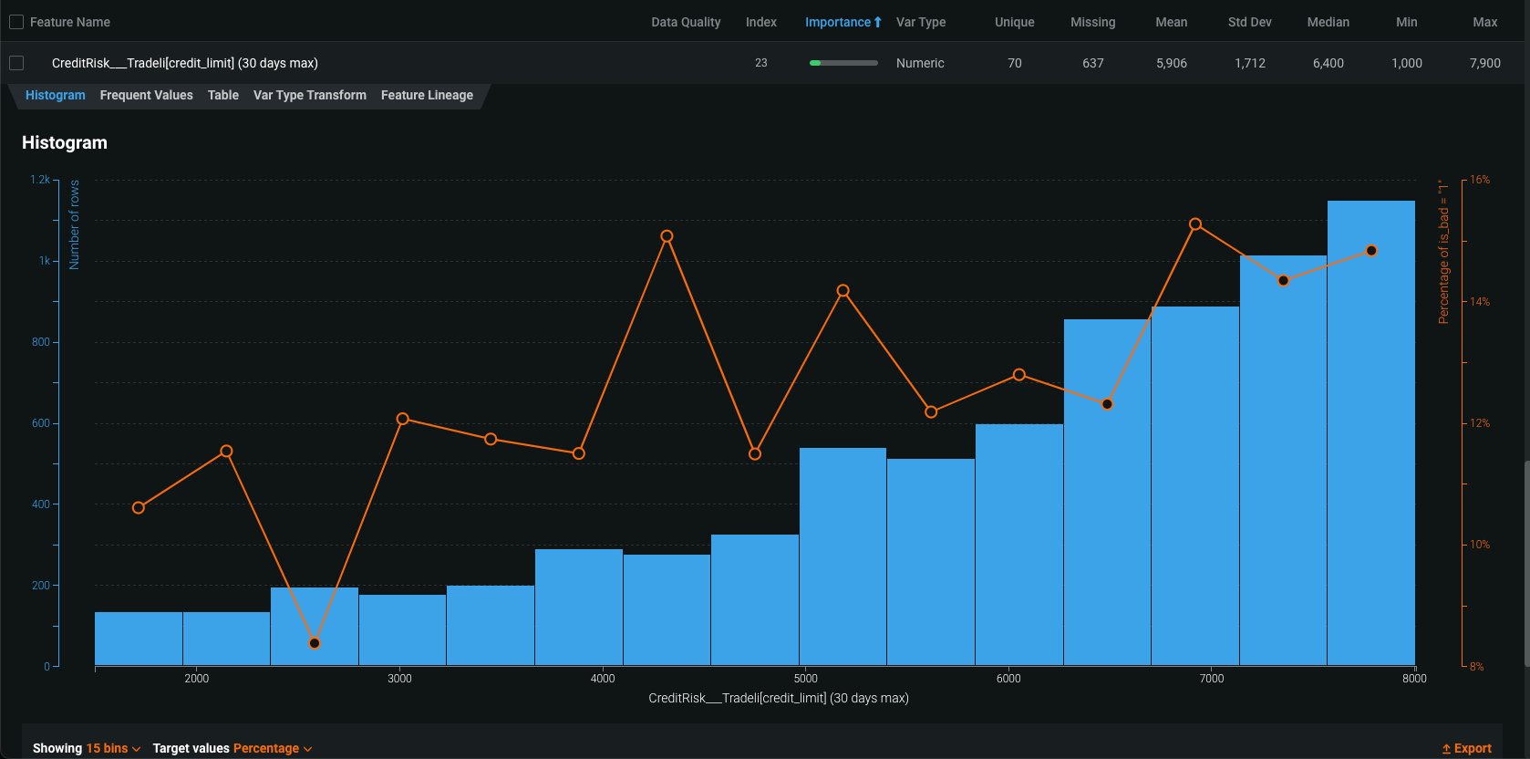Viewport: 1530px width, 759px height.
Task: Click the orange peak point near 4300
Action: pyautogui.click(x=667, y=236)
